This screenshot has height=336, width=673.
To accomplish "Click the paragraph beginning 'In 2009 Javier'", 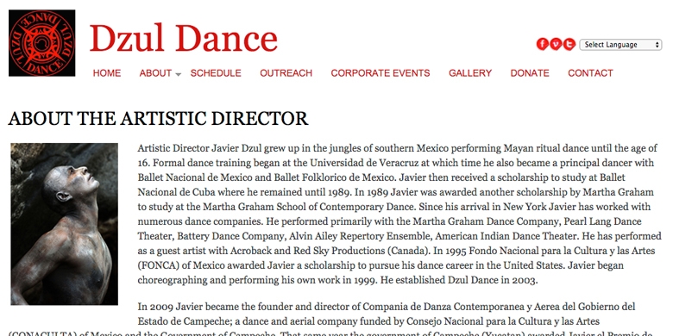I will point(335,321).
